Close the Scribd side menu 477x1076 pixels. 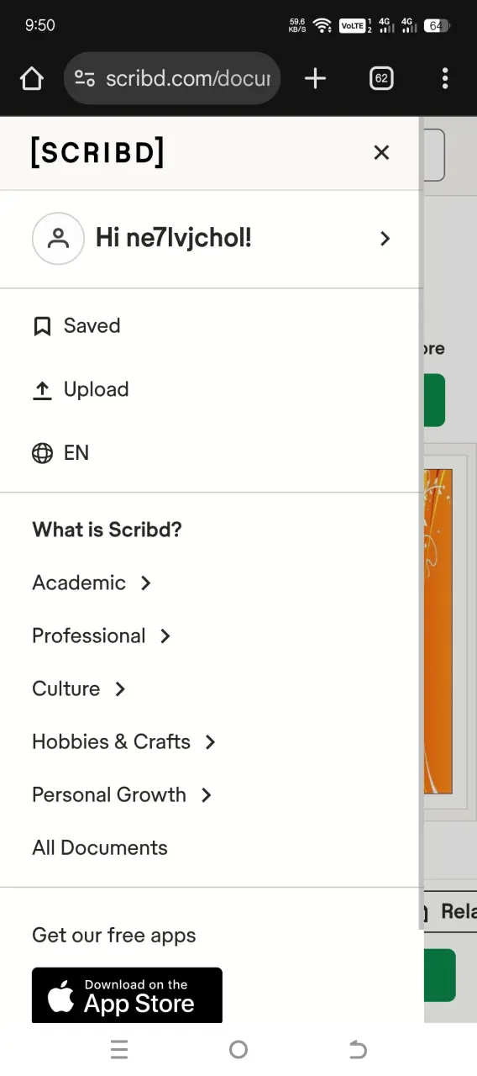click(x=381, y=152)
